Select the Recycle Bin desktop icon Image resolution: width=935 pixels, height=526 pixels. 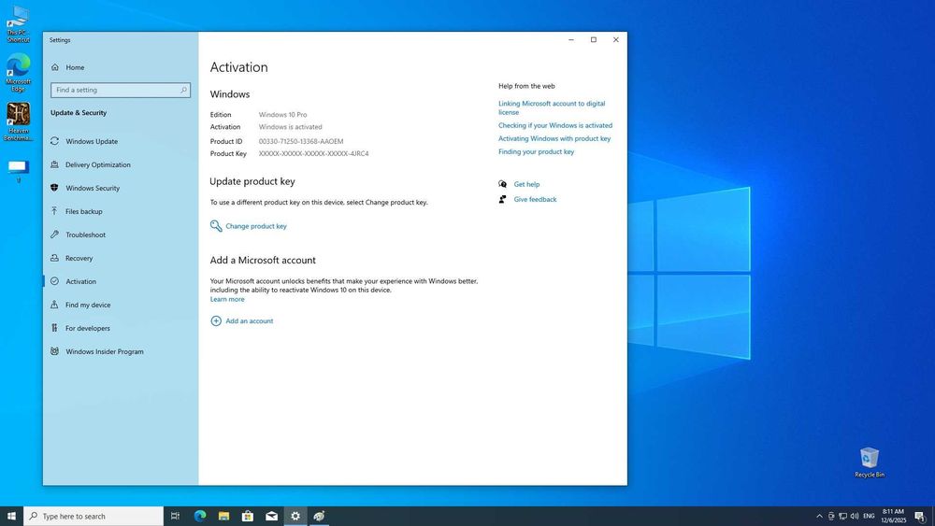870,462
